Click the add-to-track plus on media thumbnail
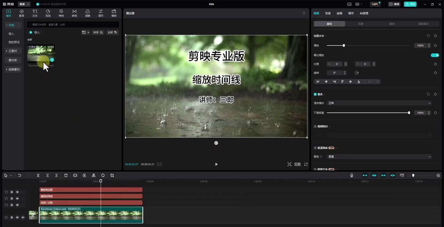 pyautogui.click(x=52, y=60)
